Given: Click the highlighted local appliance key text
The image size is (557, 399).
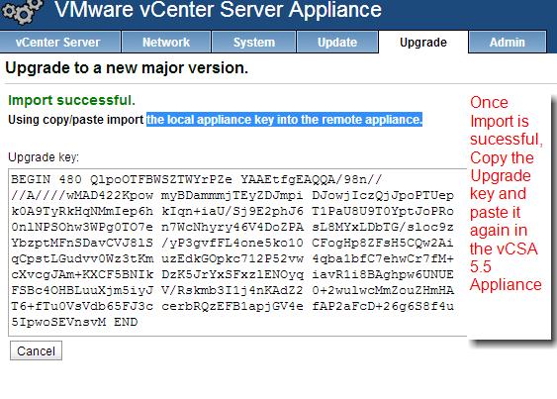Looking at the screenshot, I should point(284,120).
